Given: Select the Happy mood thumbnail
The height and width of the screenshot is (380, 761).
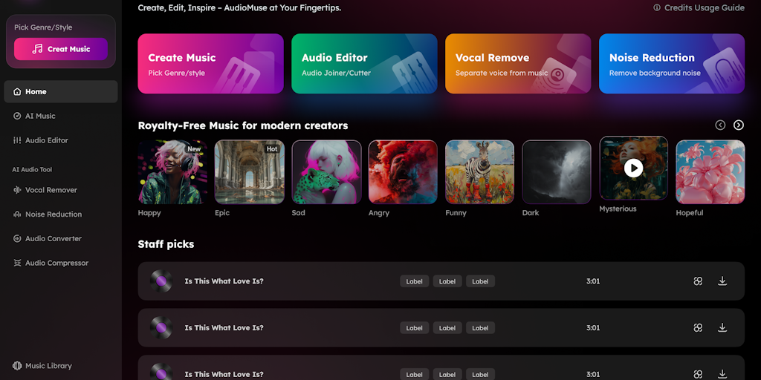Looking at the screenshot, I should [x=172, y=172].
